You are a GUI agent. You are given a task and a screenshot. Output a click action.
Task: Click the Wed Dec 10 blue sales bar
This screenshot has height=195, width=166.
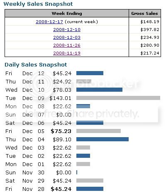click(x=99, y=90)
